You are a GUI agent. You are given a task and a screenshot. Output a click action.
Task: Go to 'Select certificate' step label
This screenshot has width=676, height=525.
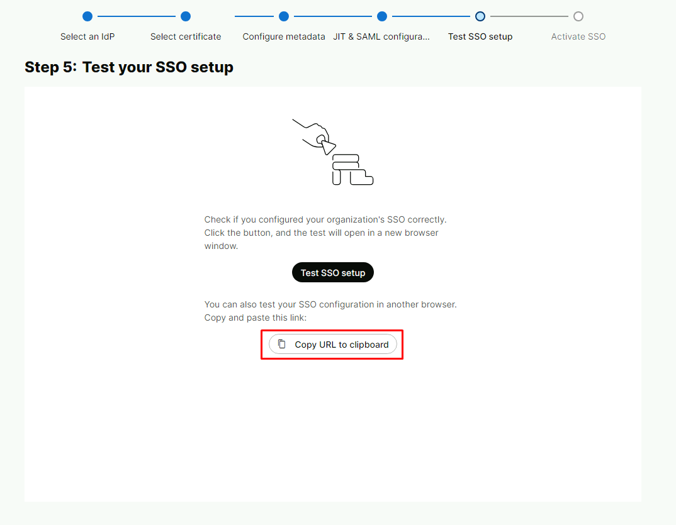pos(186,36)
